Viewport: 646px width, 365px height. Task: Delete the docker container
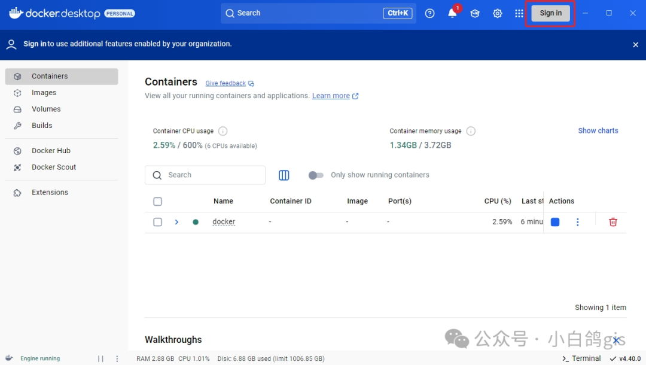click(613, 222)
